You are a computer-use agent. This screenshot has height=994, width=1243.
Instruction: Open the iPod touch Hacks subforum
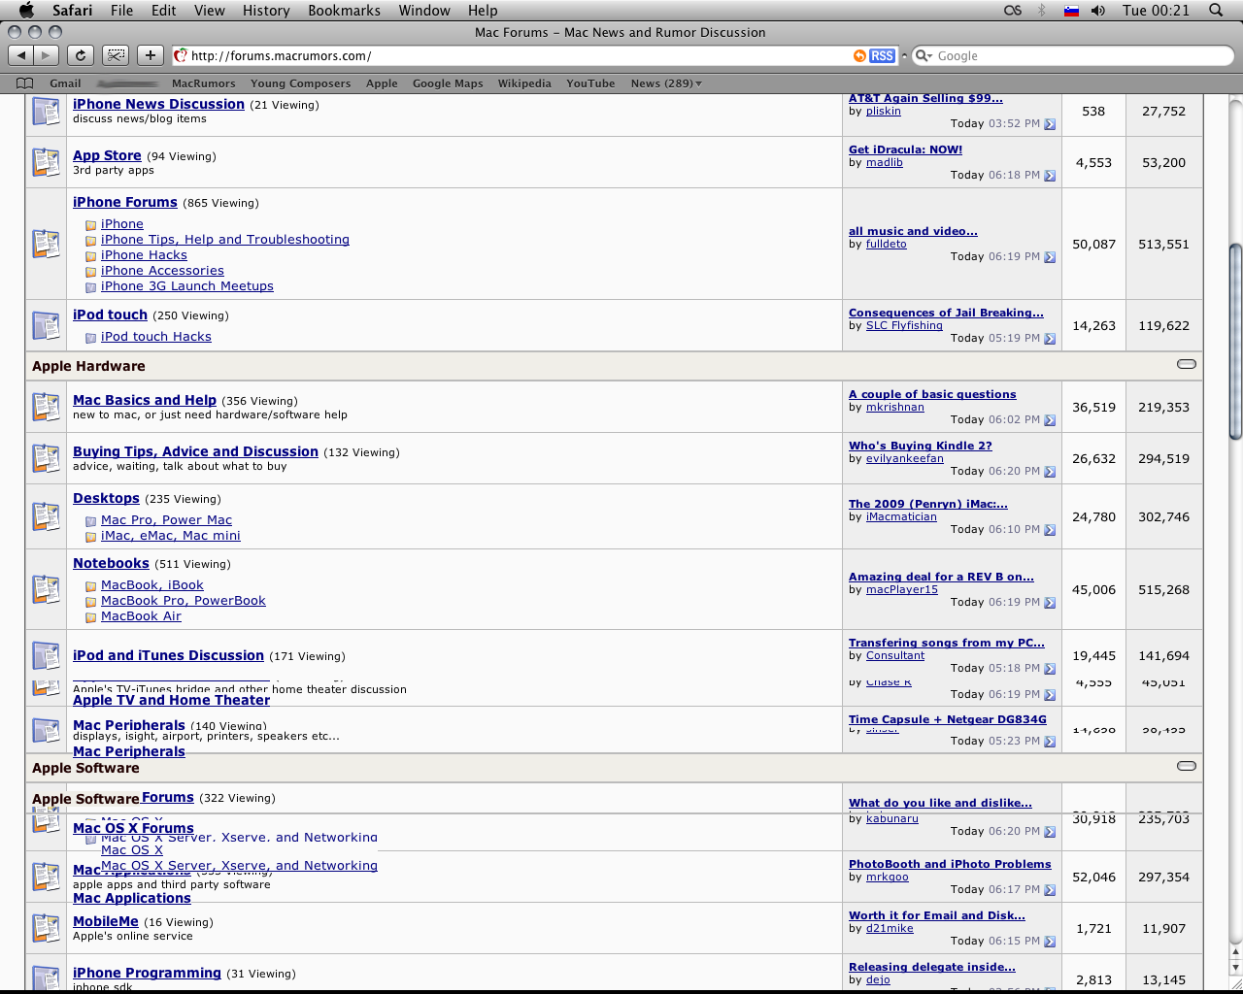(156, 337)
